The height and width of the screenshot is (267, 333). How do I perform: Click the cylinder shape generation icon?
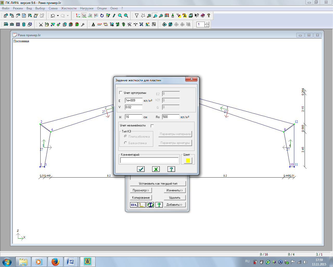24,25
